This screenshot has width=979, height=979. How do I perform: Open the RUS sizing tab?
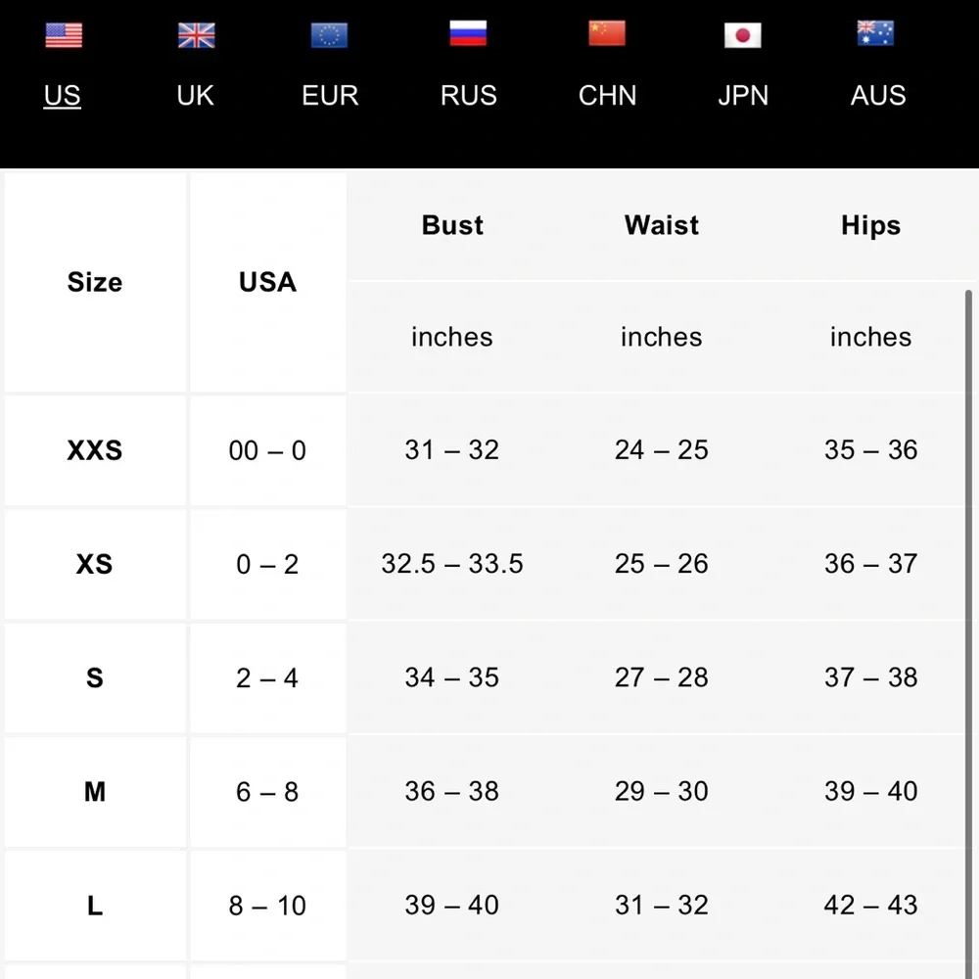(469, 96)
